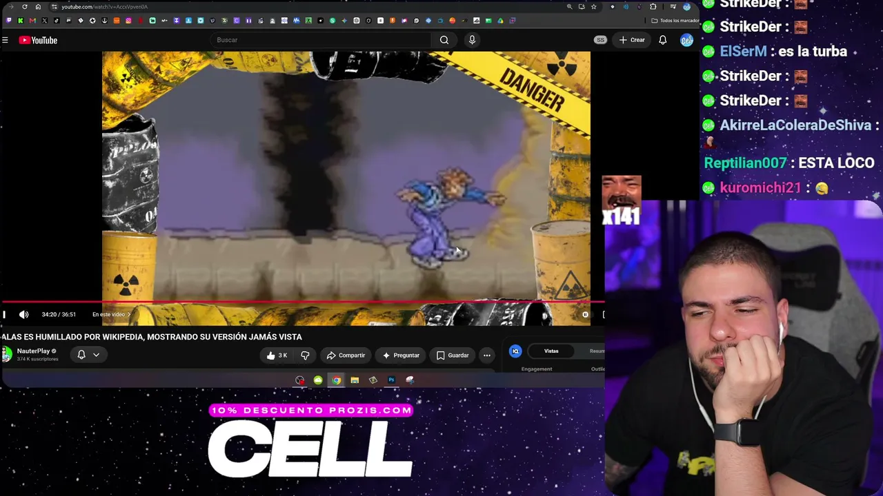Open the Gmail bookmark in the bookmarks bar
This screenshot has width=883, height=496.
pyautogui.click(x=32, y=21)
